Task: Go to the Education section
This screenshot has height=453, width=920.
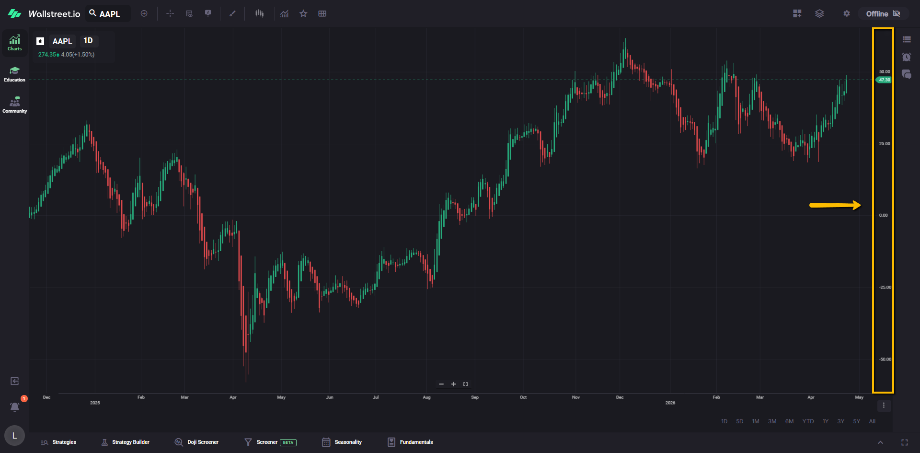Action: click(15, 74)
